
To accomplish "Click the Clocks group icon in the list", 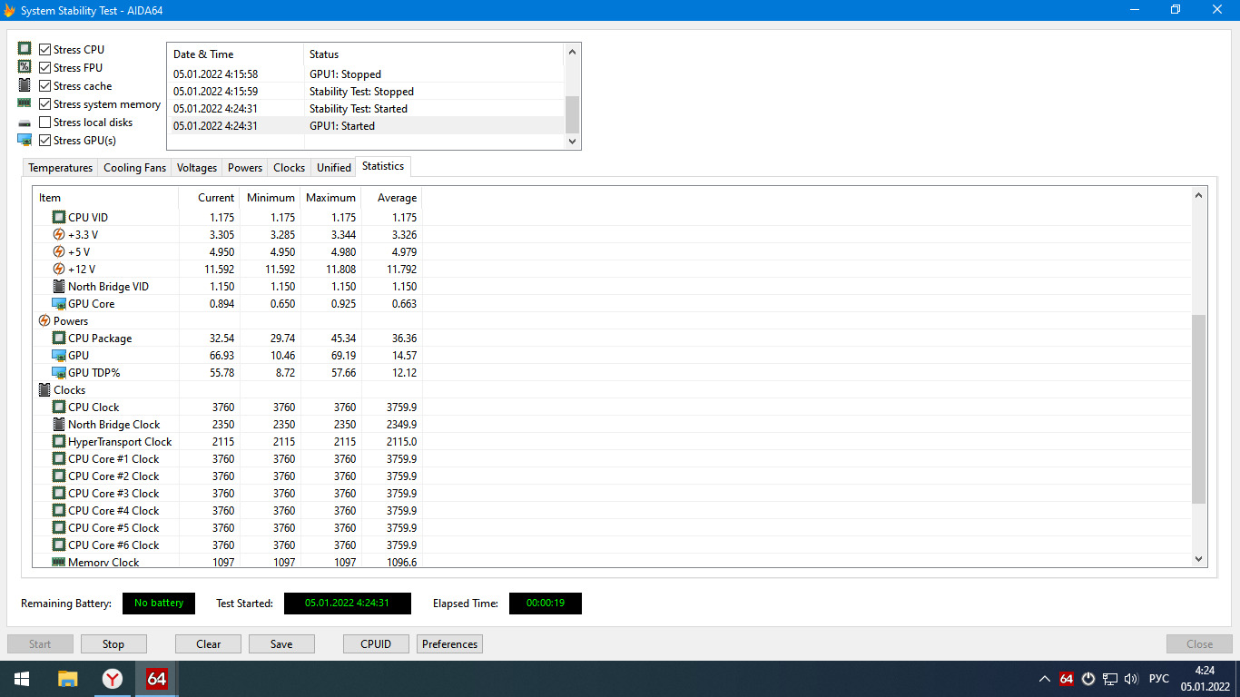I will [x=44, y=389].
